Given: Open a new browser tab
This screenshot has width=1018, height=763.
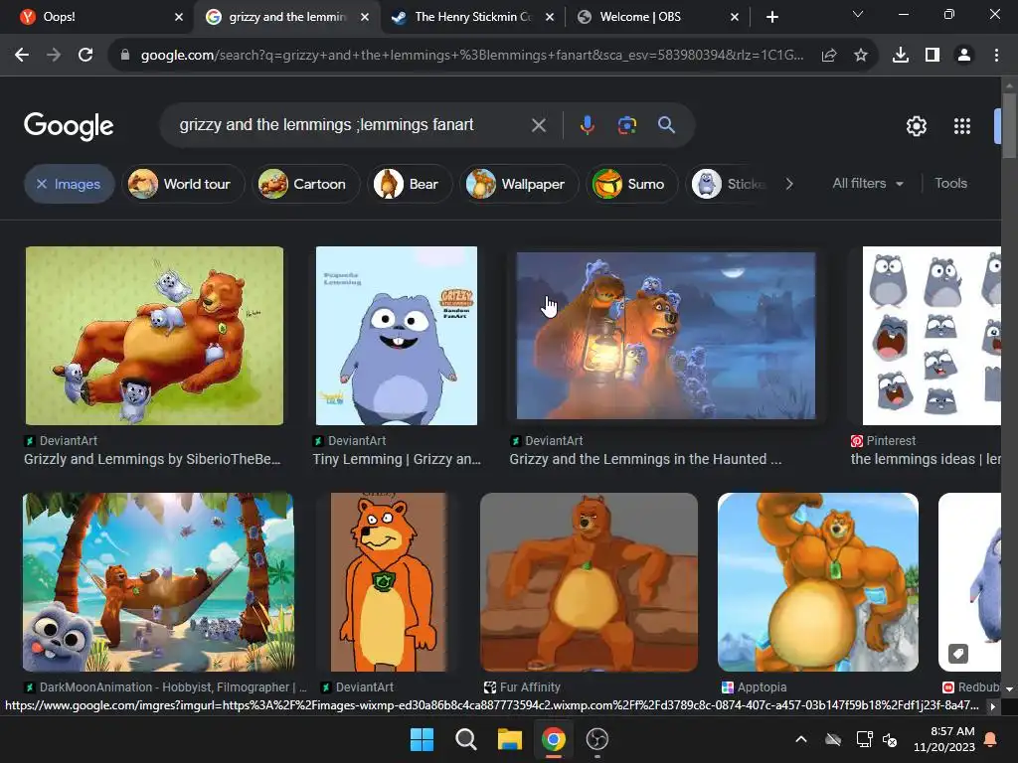Looking at the screenshot, I should click(x=771, y=17).
